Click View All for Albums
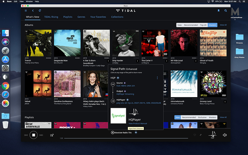 tap(223, 25)
